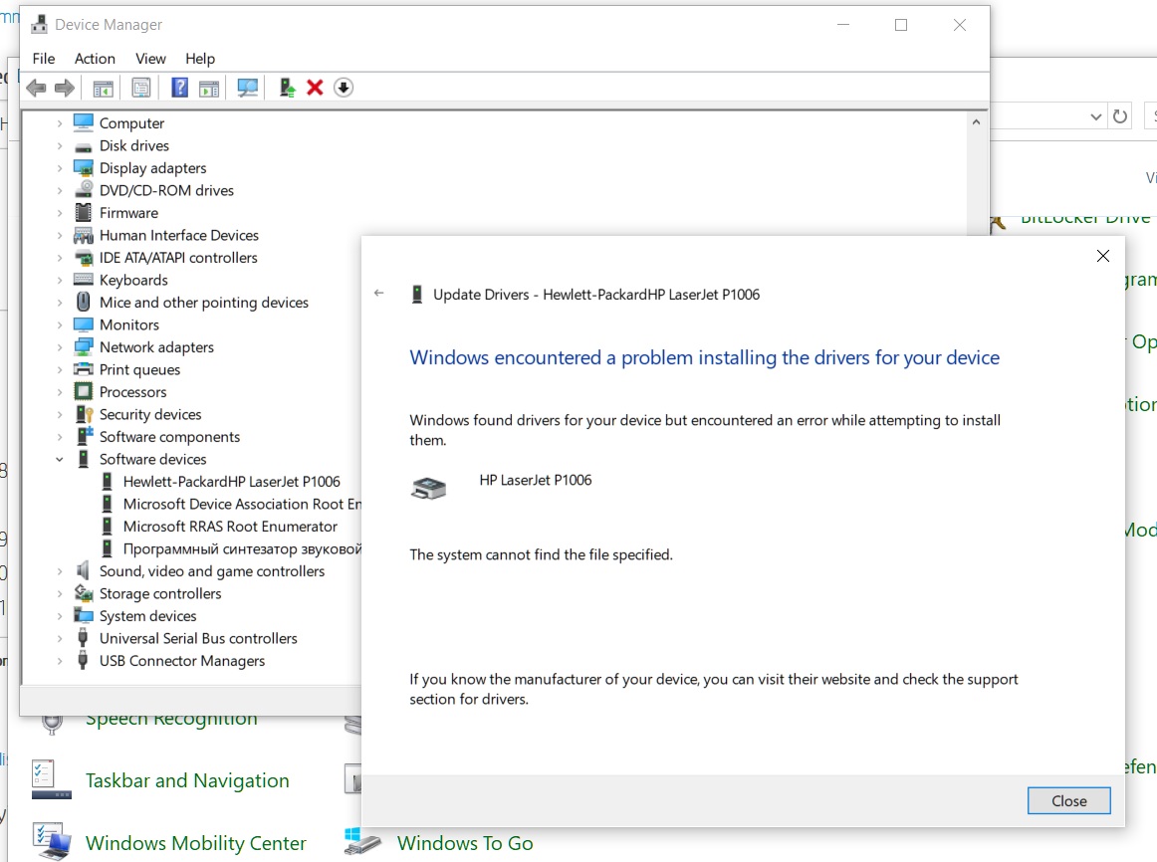Click the refresh button in Control Panel window

1120,116
